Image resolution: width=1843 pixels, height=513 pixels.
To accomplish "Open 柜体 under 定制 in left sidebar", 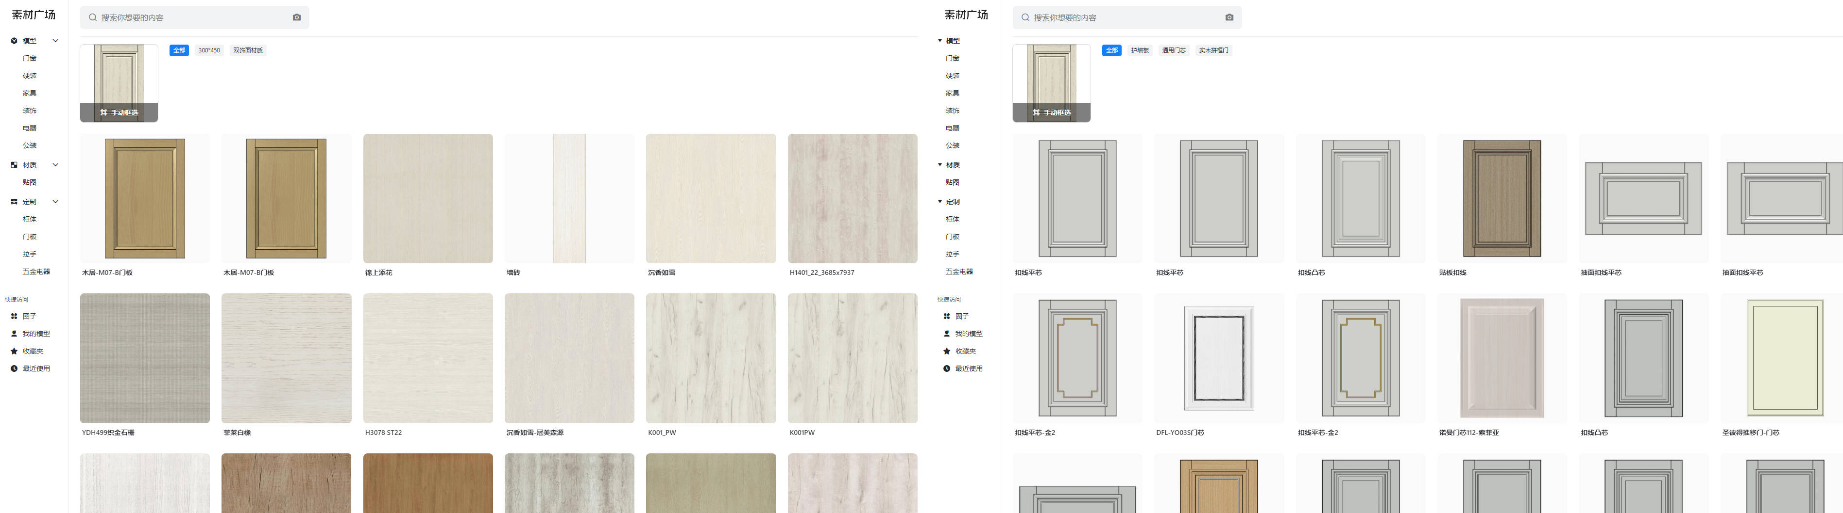I will point(29,219).
